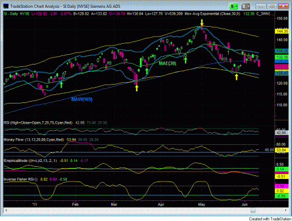Click the magenta down arrow in late May

(x=229, y=45)
